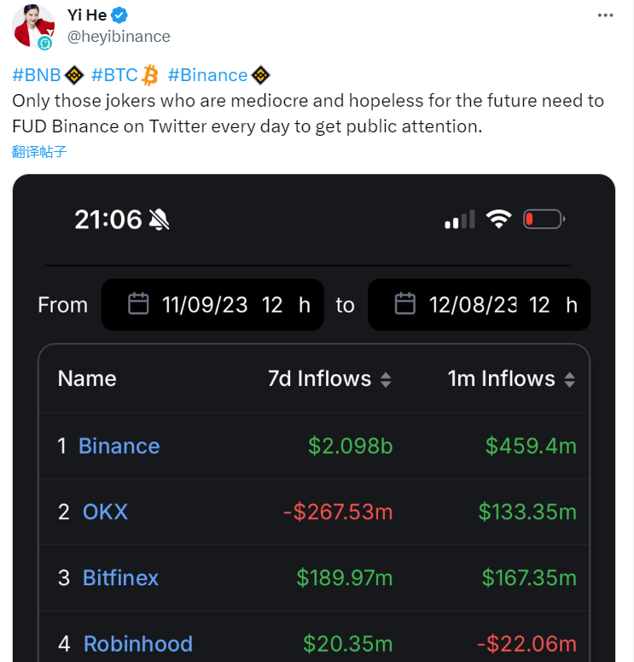This screenshot has width=634, height=662.
Task: Open the #BTC hashtag
Action: (114, 75)
